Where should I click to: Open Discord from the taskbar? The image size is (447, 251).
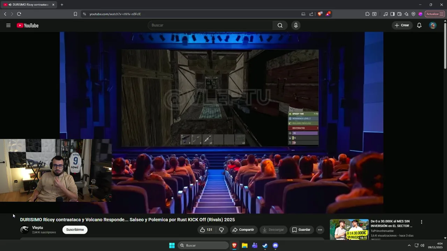coord(275,245)
